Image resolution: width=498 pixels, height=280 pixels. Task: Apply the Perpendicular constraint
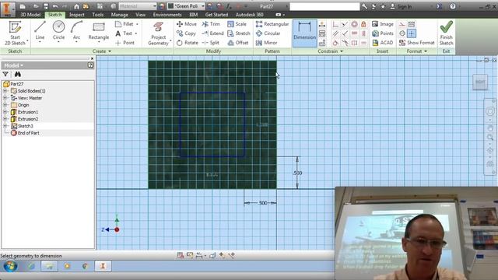345,33
